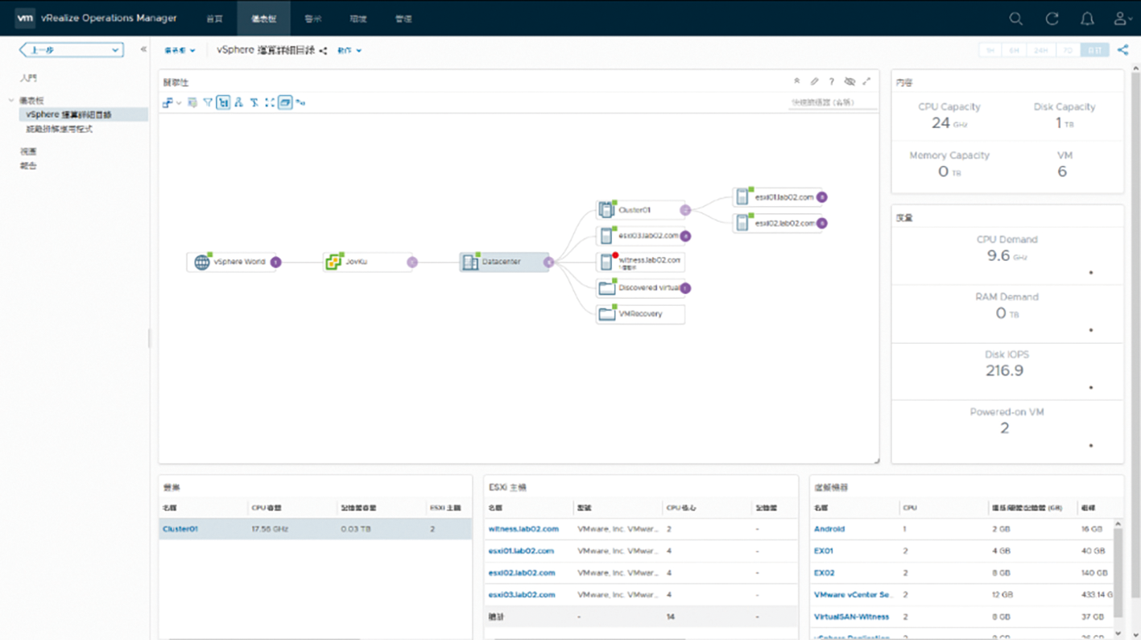Select the JovKu vCenter node

[x=368, y=262]
